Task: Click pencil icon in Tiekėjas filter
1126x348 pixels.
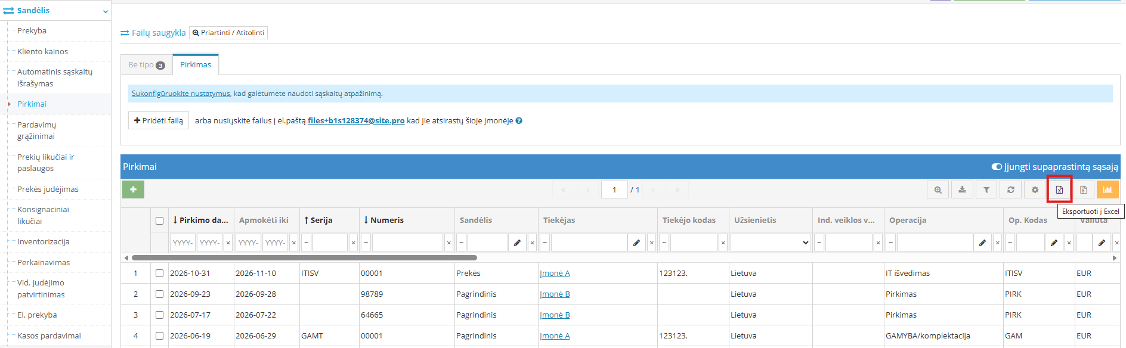Action: (636, 243)
